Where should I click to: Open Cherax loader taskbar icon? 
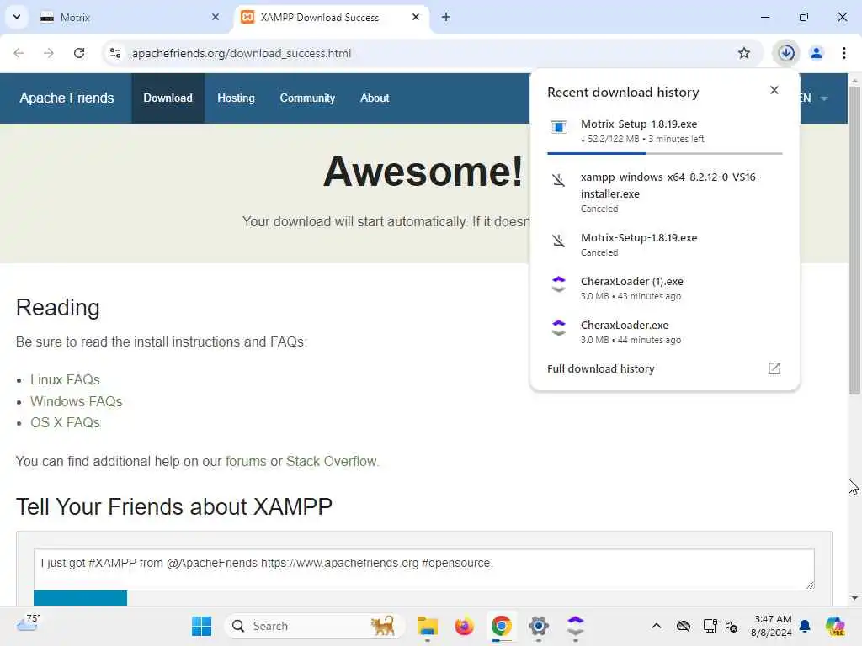click(x=575, y=626)
